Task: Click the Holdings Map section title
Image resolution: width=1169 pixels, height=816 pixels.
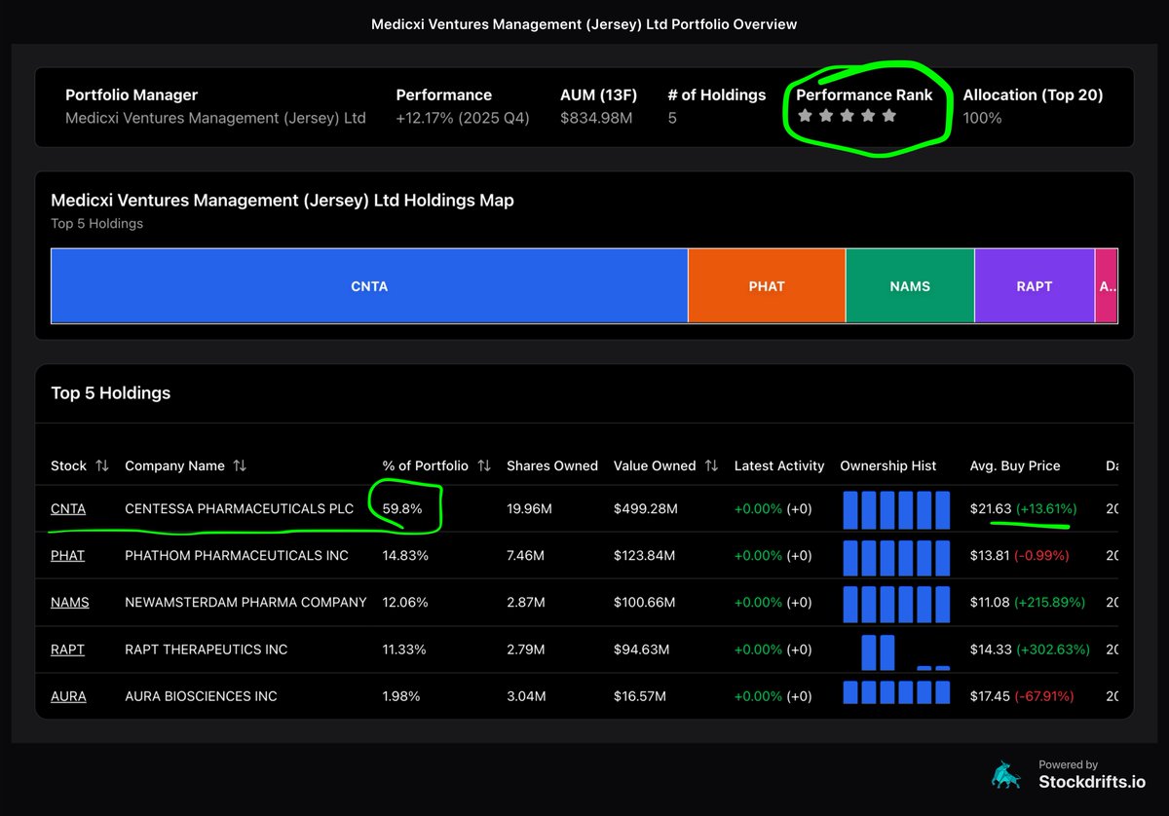Action: (283, 201)
